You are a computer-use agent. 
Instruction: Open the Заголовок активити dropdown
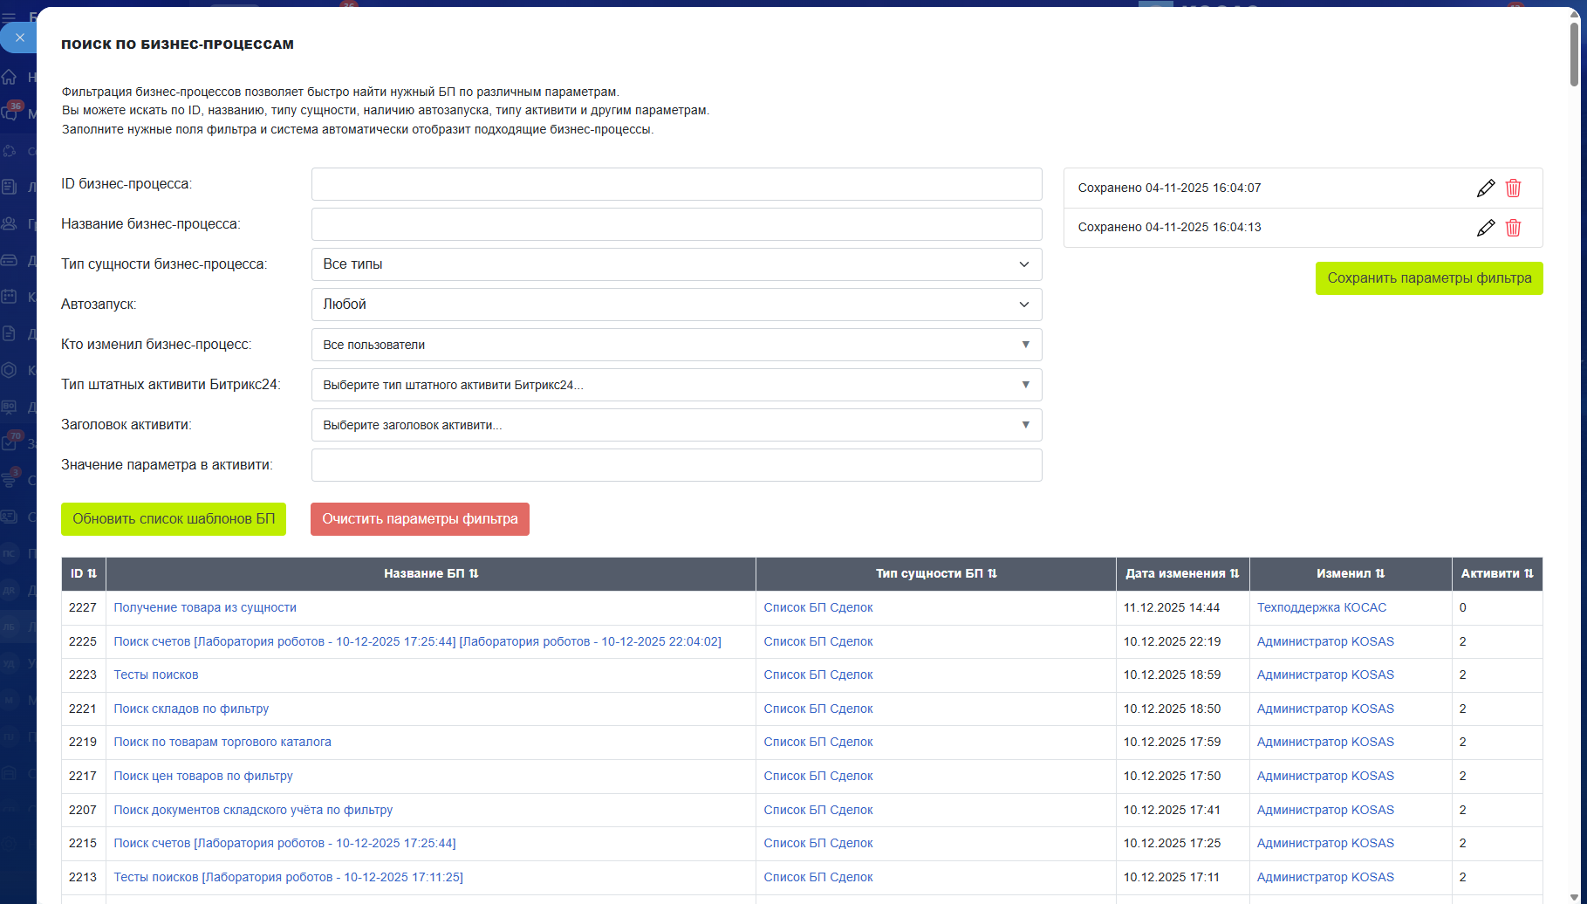click(676, 425)
